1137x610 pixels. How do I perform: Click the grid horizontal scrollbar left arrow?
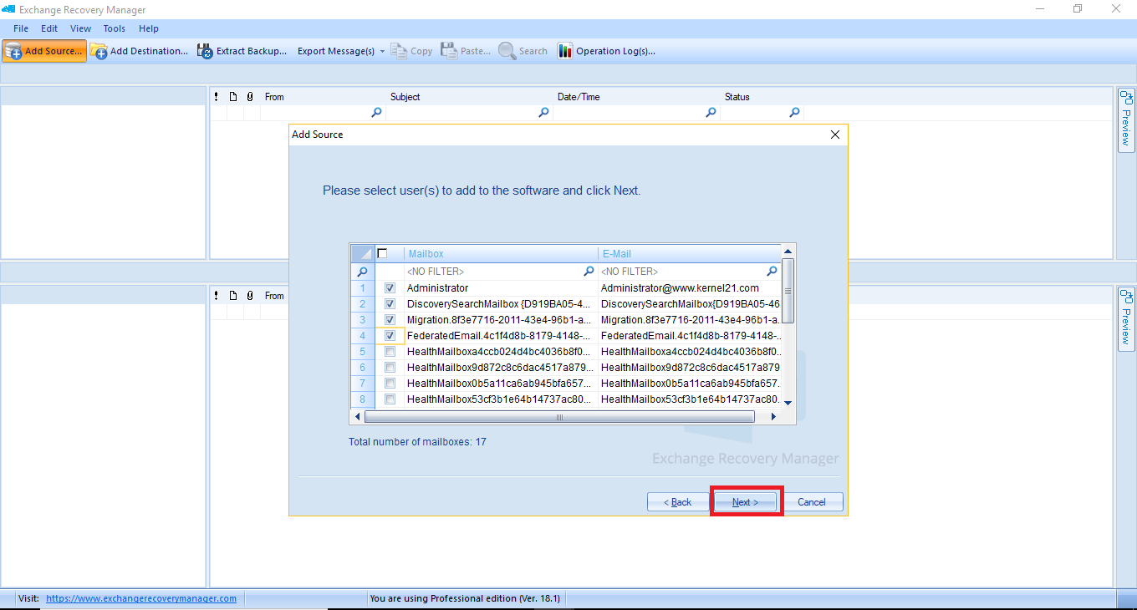click(358, 416)
